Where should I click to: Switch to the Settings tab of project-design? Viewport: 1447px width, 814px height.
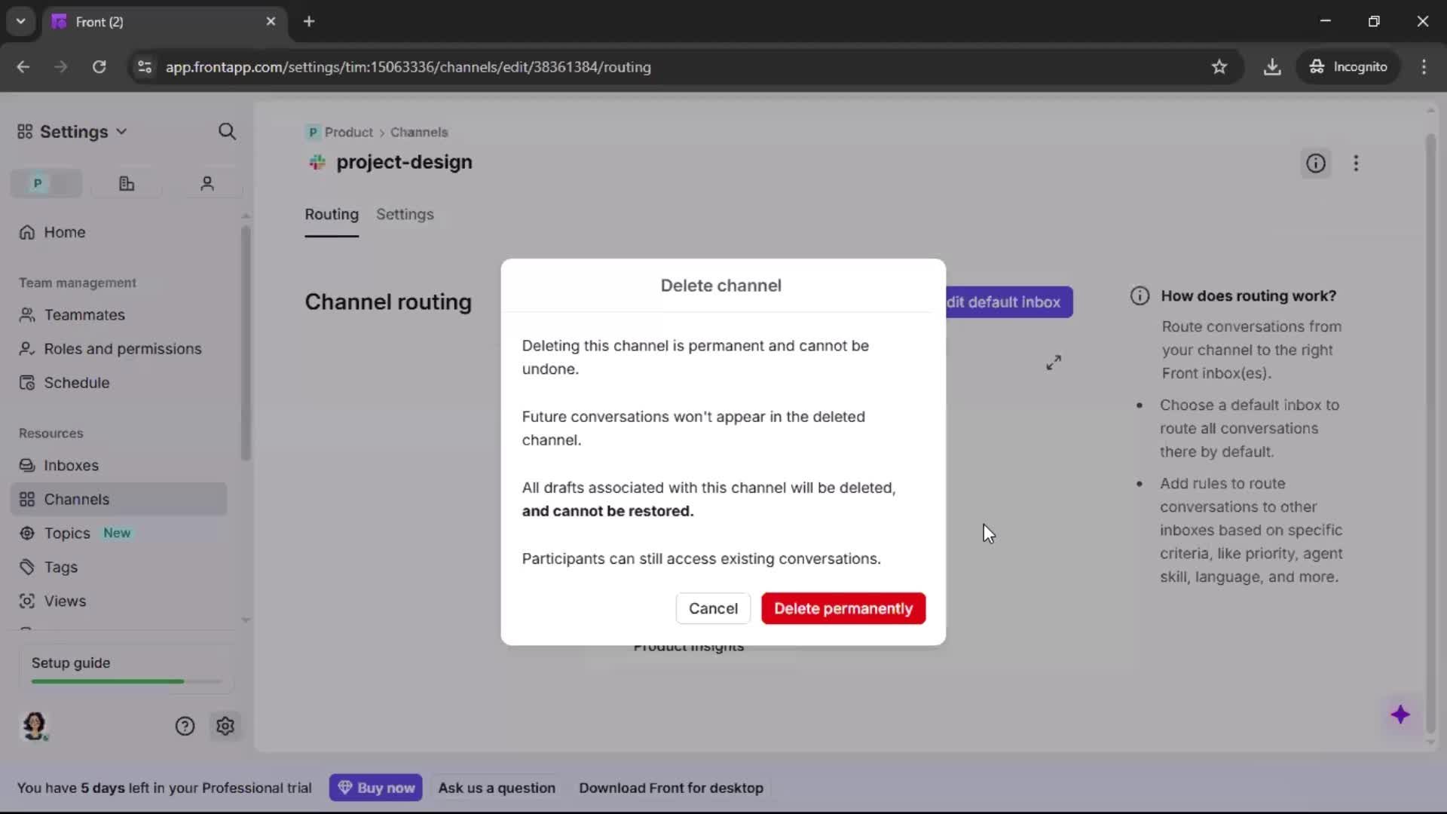405,215
